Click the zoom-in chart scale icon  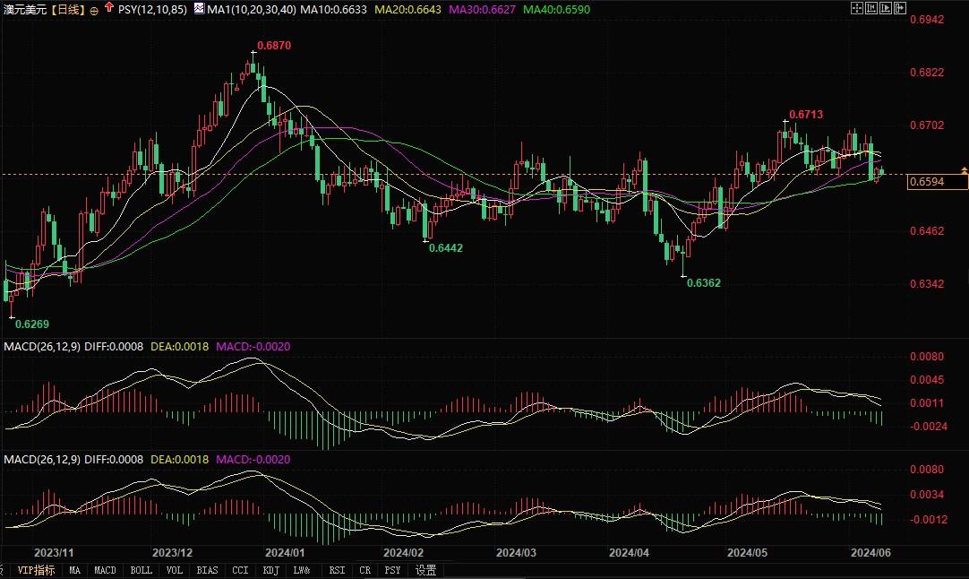click(x=870, y=7)
